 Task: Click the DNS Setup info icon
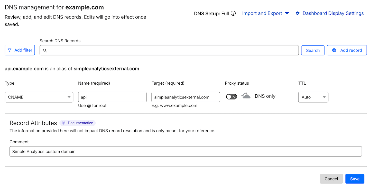[233, 13]
